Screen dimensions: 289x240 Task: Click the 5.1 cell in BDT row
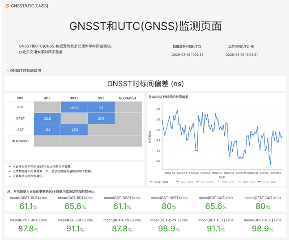pyautogui.click(x=101, y=108)
